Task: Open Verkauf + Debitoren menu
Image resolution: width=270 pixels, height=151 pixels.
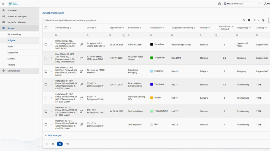Action: click(x=20, y=22)
